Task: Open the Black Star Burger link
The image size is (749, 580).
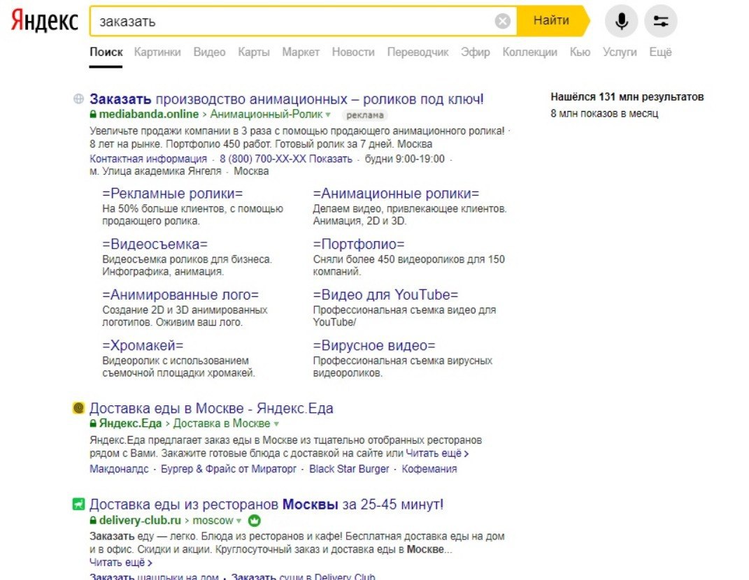Action: click(x=349, y=469)
